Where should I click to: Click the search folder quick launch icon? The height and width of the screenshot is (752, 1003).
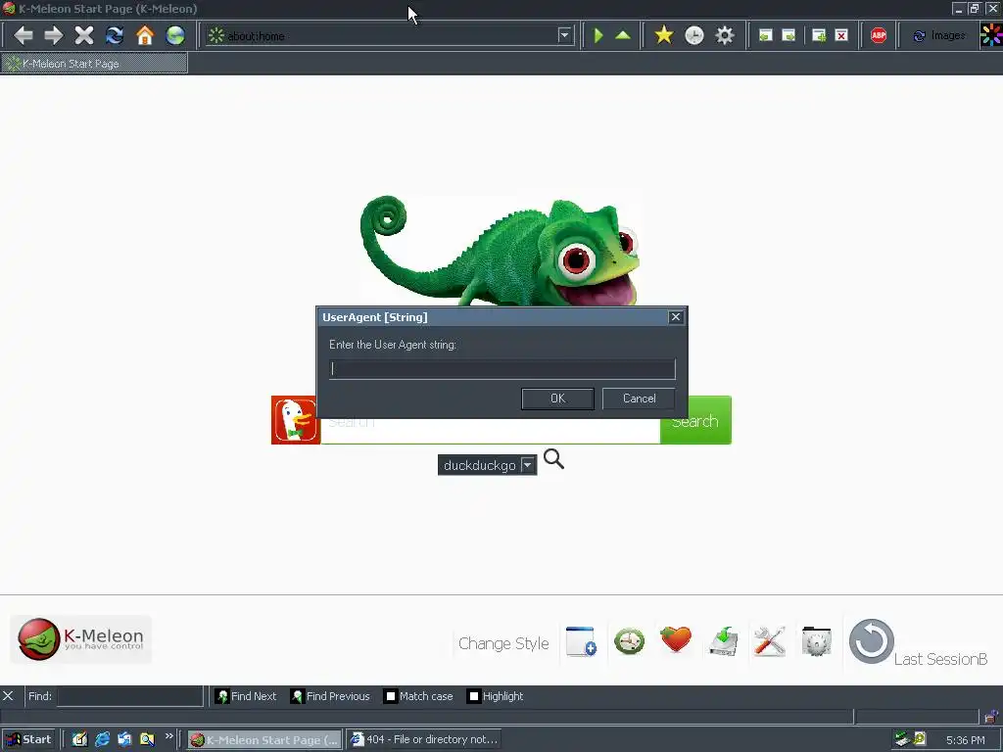147,739
